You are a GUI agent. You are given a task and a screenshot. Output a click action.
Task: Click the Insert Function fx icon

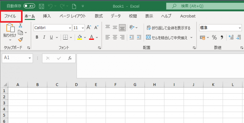pos(70,58)
